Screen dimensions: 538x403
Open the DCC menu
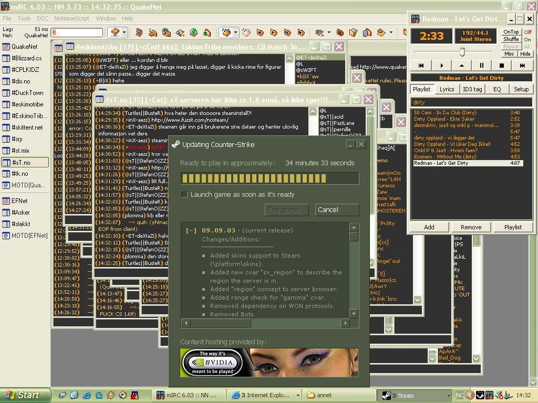[42, 18]
